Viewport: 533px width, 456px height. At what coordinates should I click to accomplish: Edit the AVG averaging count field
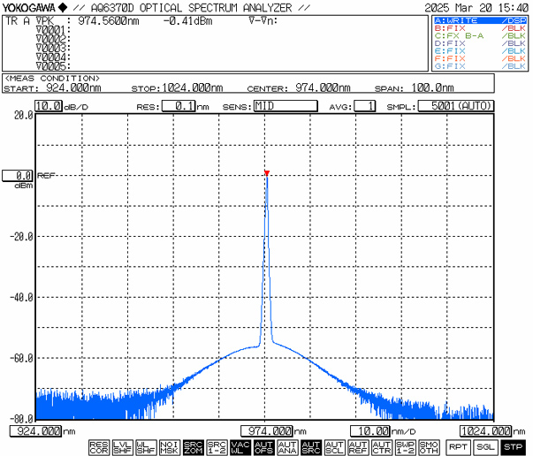point(365,106)
